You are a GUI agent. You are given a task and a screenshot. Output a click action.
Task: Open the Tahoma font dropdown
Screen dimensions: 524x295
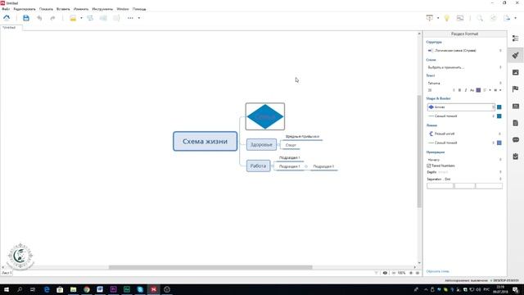[x=464, y=84]
